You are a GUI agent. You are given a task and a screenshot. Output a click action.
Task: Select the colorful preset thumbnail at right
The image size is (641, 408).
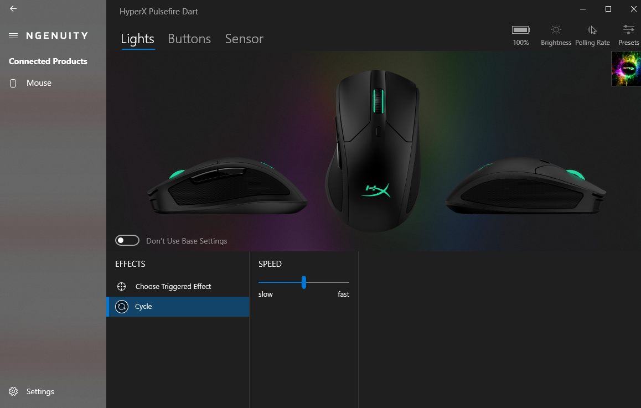[x=626, y=69]
